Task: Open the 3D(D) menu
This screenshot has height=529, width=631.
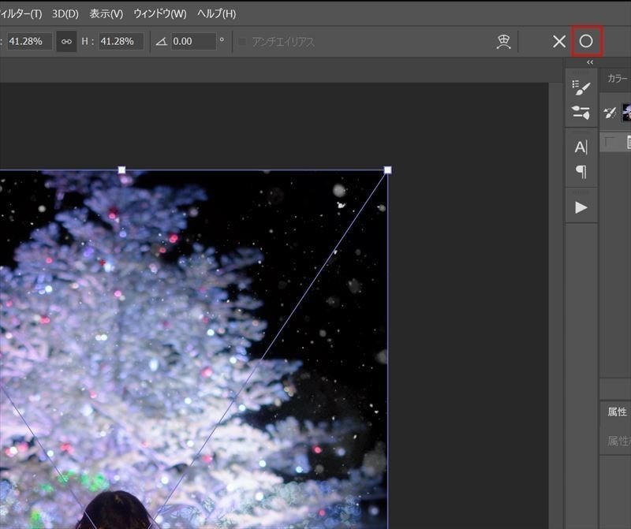Action: tap(65, 14)
